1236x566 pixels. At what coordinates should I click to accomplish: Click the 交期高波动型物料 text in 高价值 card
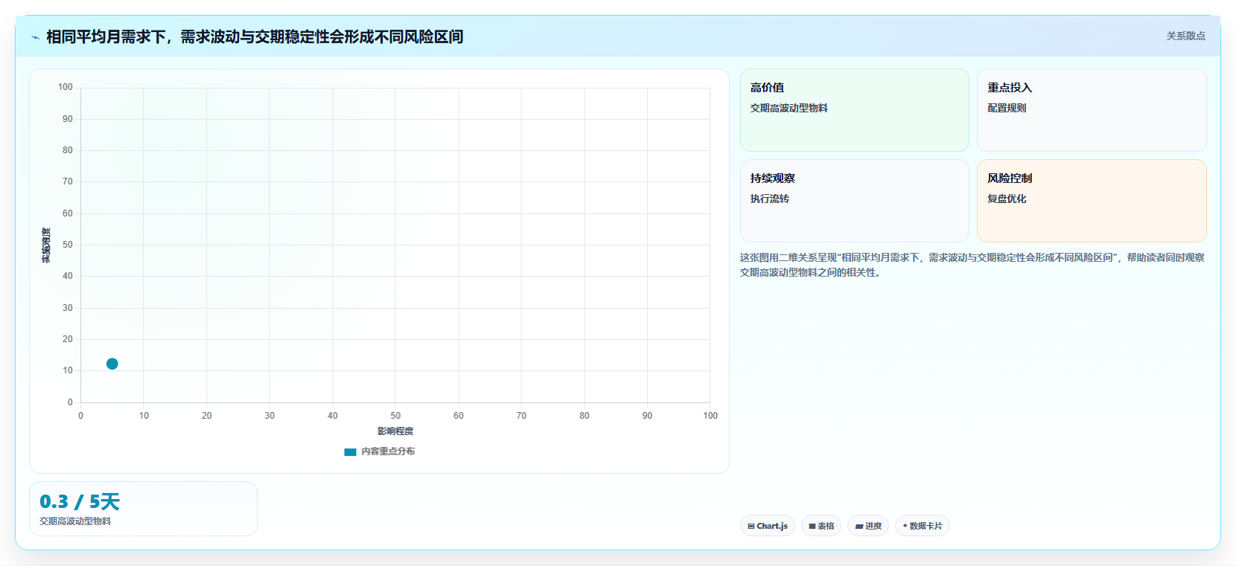pos(789,108)
